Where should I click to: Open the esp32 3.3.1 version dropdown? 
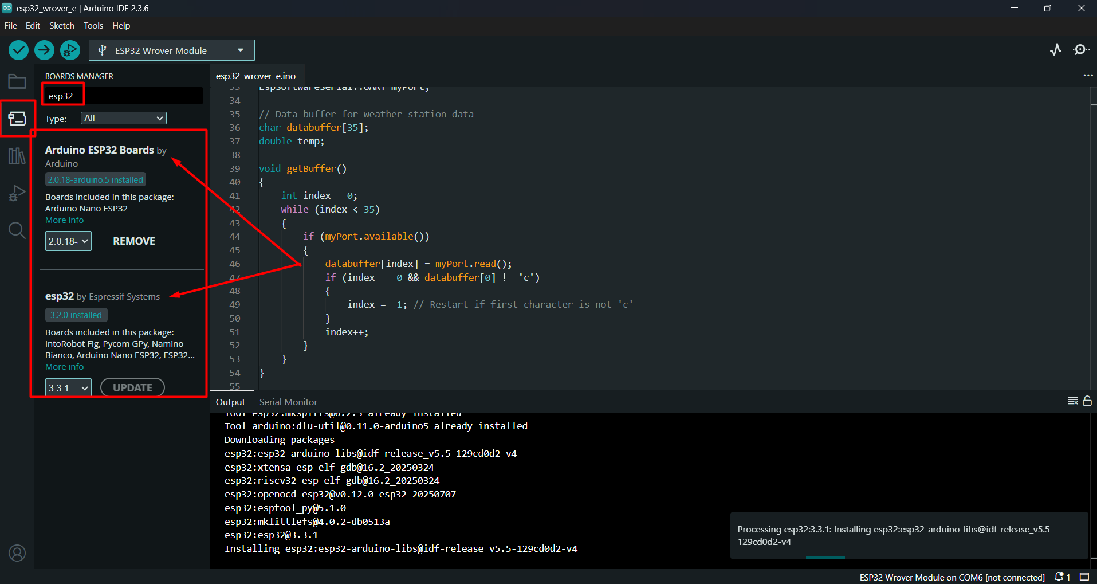[68, 388]
